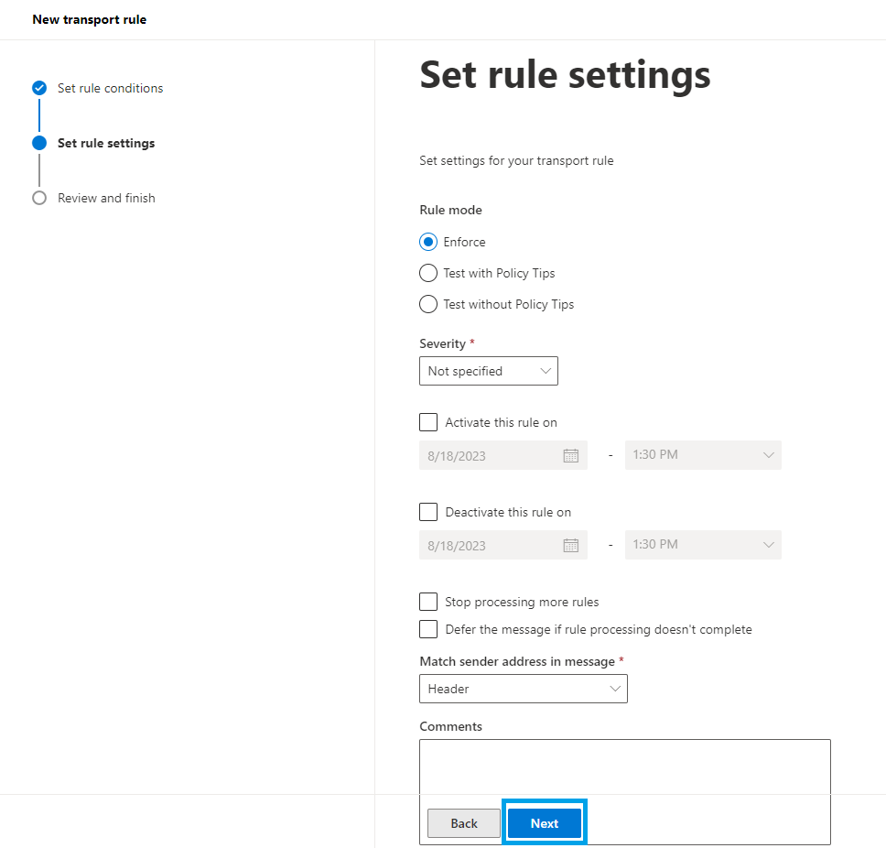Go to Set rule conditions step
Viewport: 886px width, 848px height.
[110, 88]
